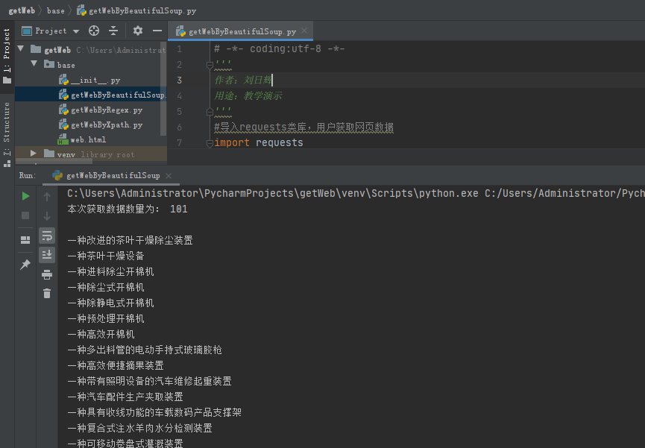Open Project panel settings gear
The image size is (645, 448).
138,31
